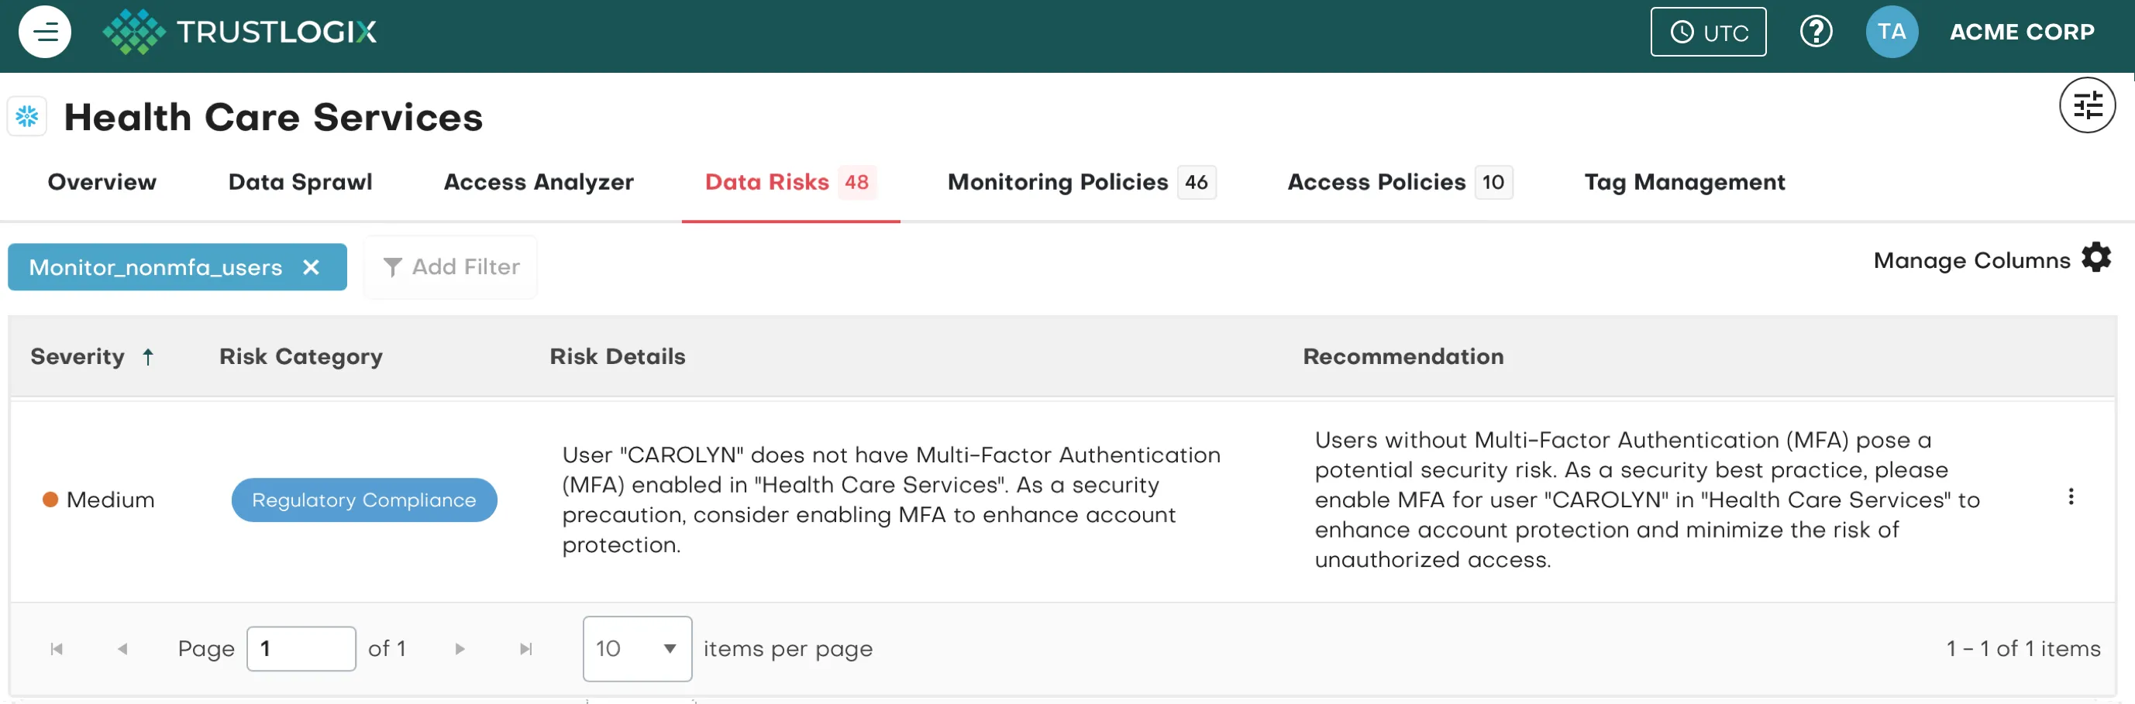The width and height of the screenshot is (2135, 704).
Task: Click the Manage Columns label
Action: (x=1971, y=260)
